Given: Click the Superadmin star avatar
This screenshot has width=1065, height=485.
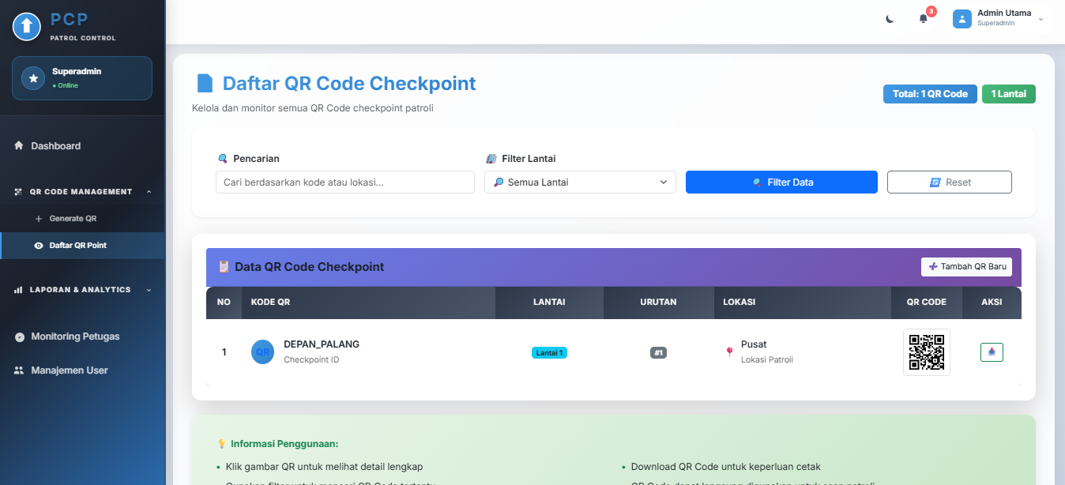Looking at the screenshot, I should tap(32, 78).
